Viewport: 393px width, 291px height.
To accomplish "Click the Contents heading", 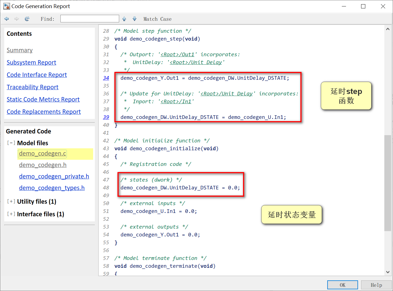I will [x=19, y=34].
